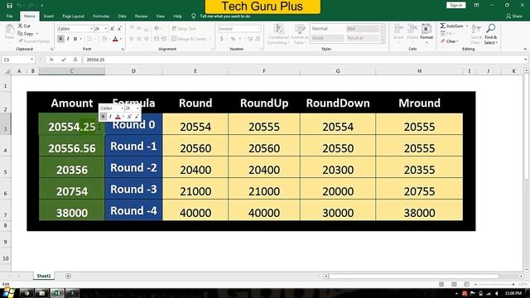The height and width of the screenshot is (298, 530).
Task: Select the Neutral cell style
Action: tap(362, 38)
